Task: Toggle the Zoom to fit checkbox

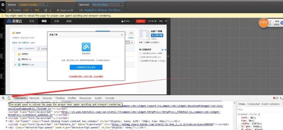Action: [58, 10]
